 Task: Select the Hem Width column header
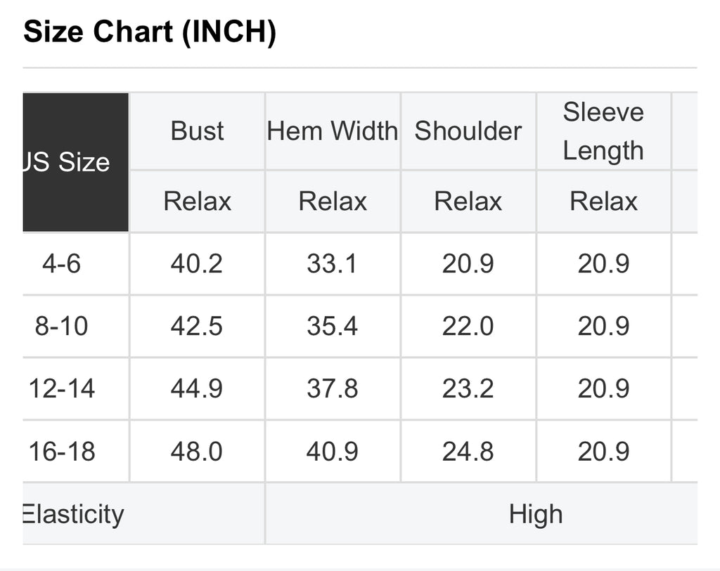click(x=333, y=131)
